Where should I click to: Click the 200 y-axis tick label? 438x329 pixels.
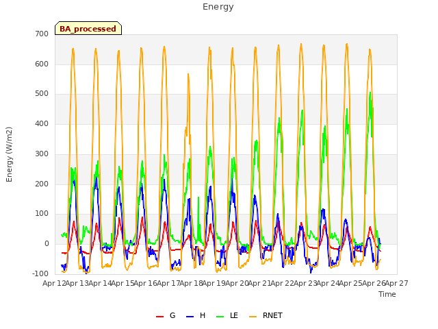click(42, 184)
